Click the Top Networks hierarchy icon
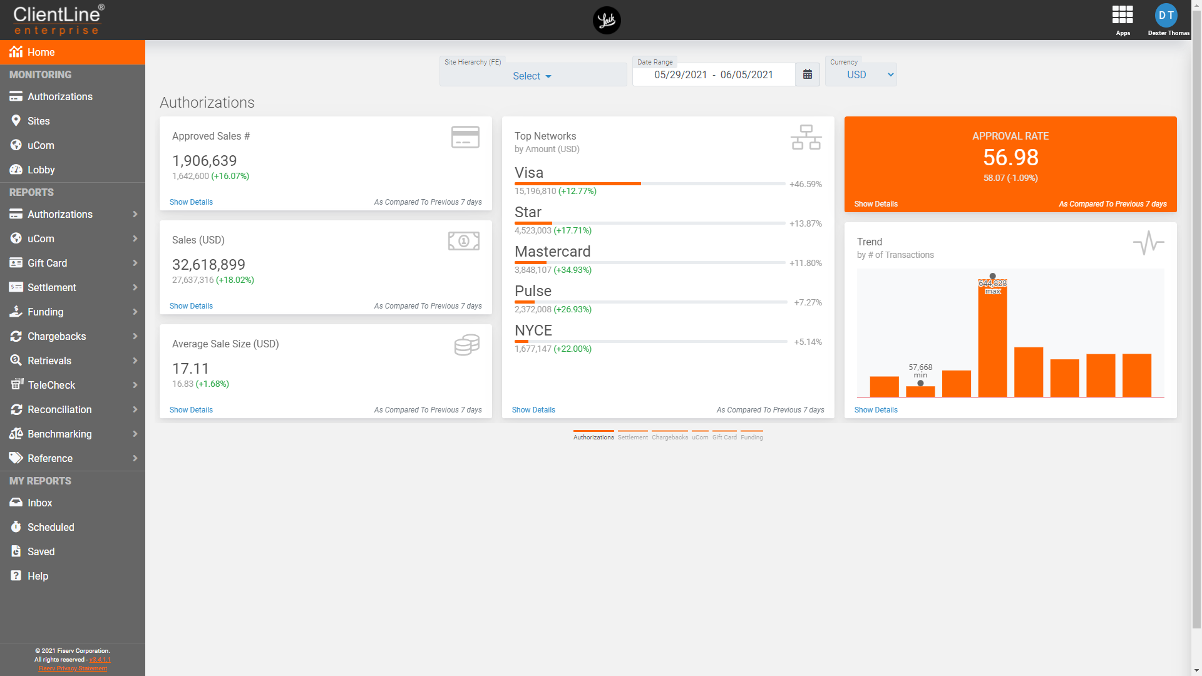 point(806,137)
